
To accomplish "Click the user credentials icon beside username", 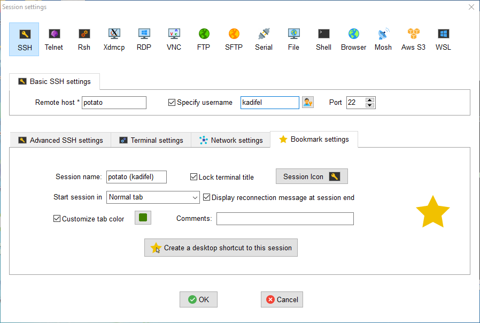I will click(307, 102).
